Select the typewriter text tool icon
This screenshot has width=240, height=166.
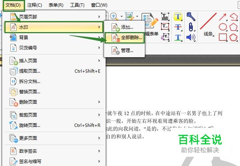tap(165, 17)
